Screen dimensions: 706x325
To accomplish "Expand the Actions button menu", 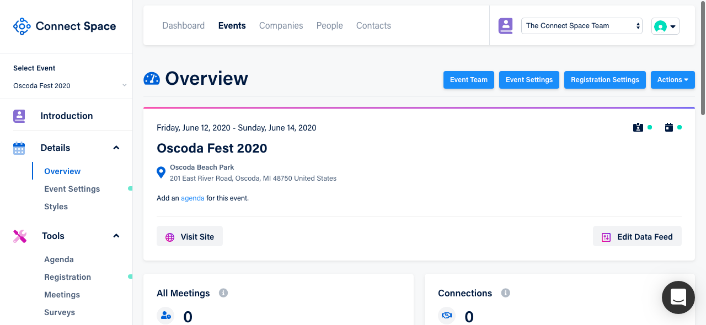I will coord(673,80).
